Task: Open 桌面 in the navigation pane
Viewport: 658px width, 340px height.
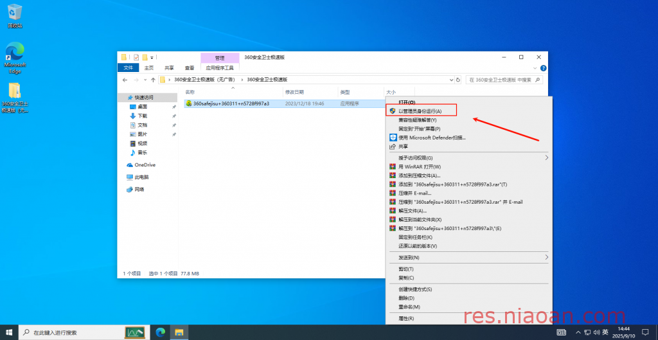Action: coord(142,107)
